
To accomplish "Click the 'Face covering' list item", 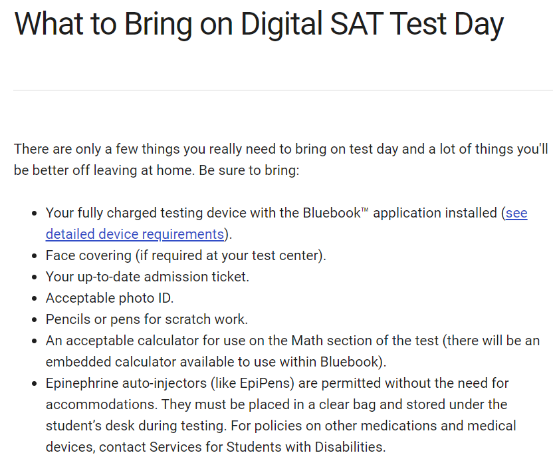I will click(186, 255).
